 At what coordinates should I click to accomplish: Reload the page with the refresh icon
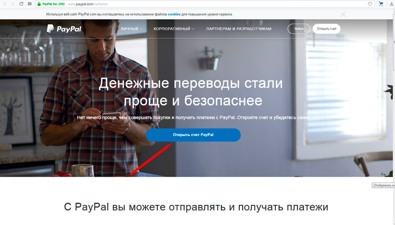[21, 4]
